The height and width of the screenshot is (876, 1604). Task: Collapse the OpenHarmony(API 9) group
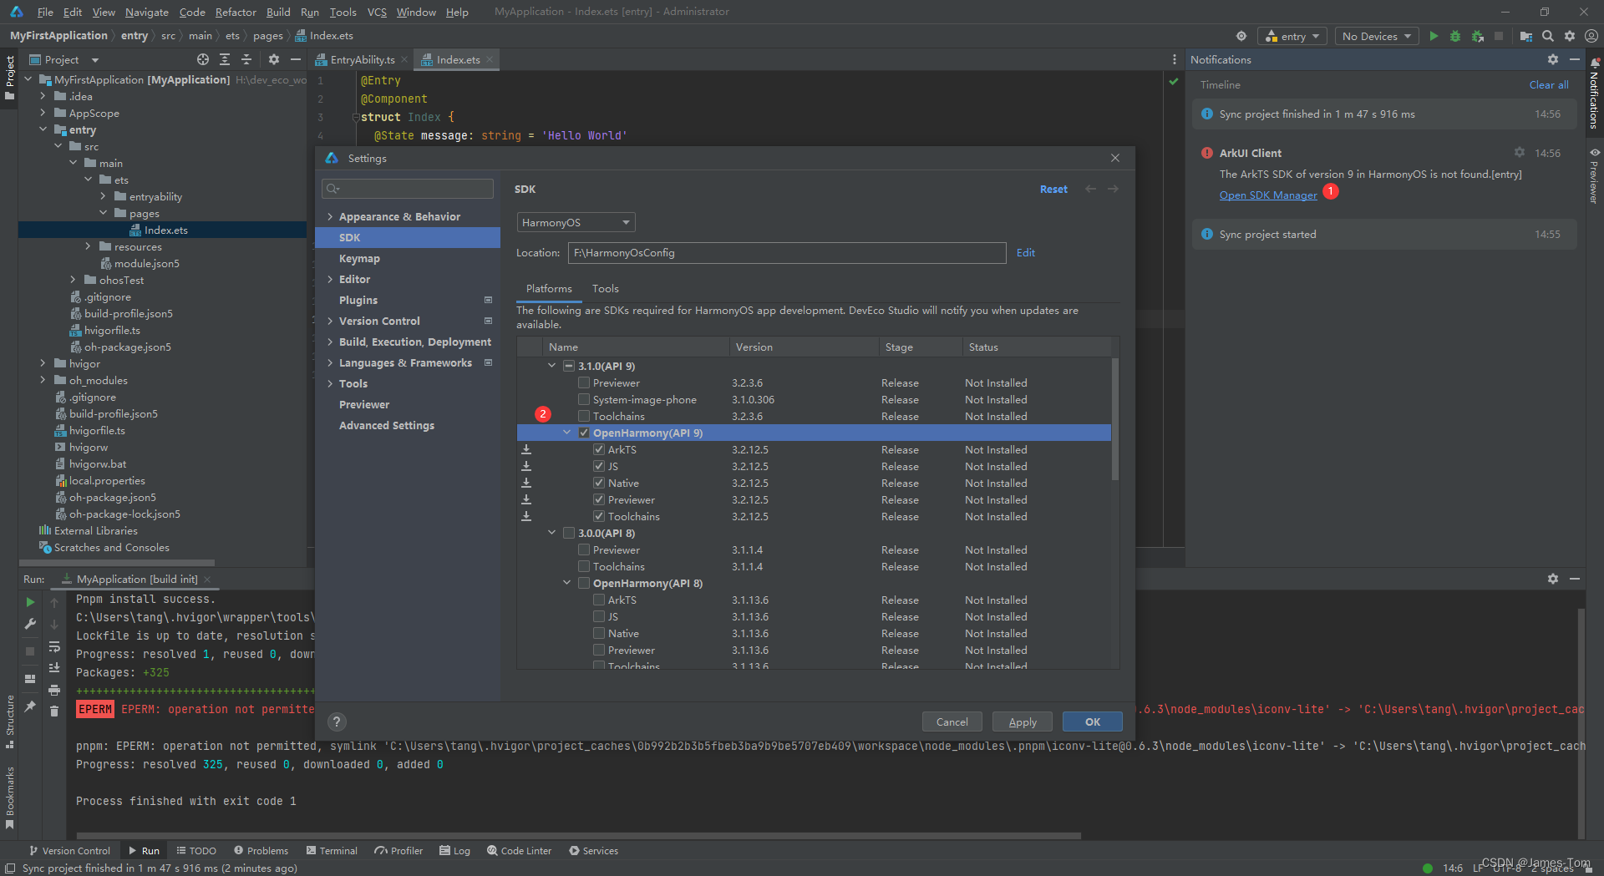point(566,433)
